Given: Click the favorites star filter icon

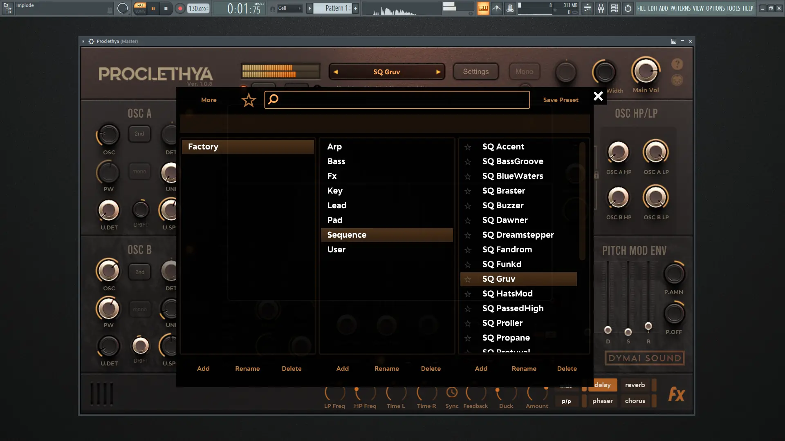Looking at the screenshot, I should click(248, 100).
